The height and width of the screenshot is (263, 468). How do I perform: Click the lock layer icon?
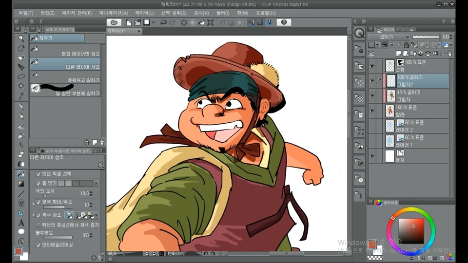point(406,45)
